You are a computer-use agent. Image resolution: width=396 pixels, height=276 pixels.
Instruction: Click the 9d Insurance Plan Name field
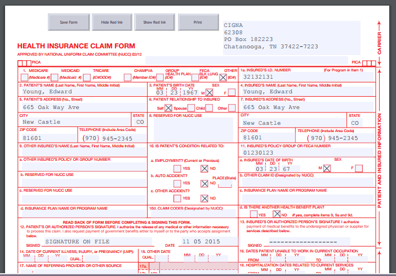click(83, 214)
